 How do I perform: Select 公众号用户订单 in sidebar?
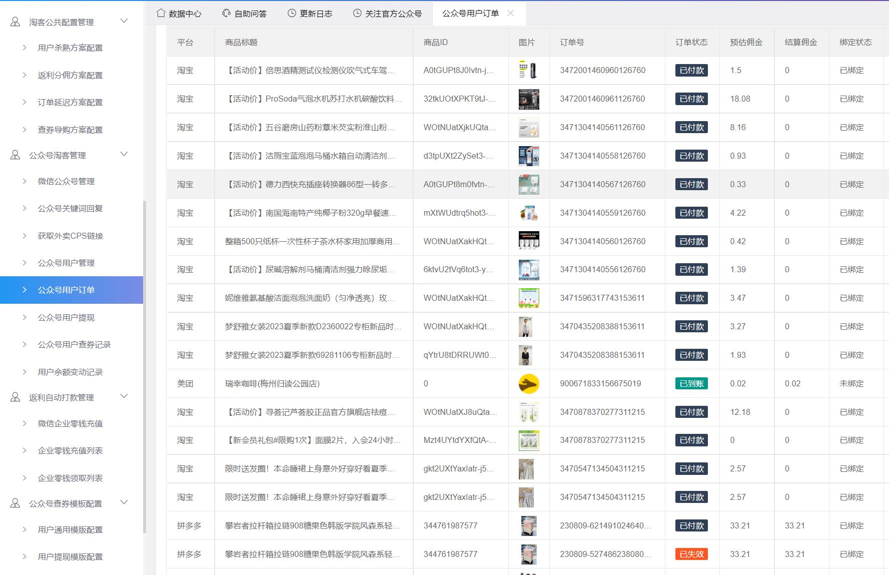coord(72,290)
